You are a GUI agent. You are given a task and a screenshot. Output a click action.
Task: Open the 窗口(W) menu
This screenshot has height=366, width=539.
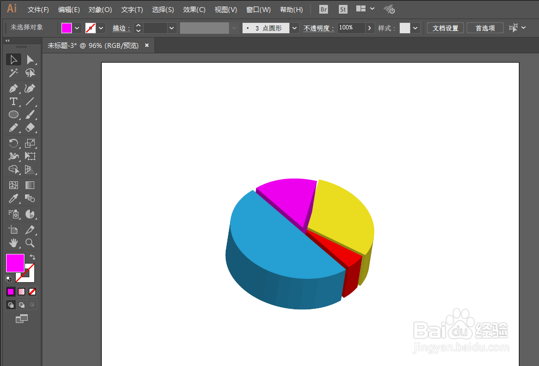tap(258, 10)
